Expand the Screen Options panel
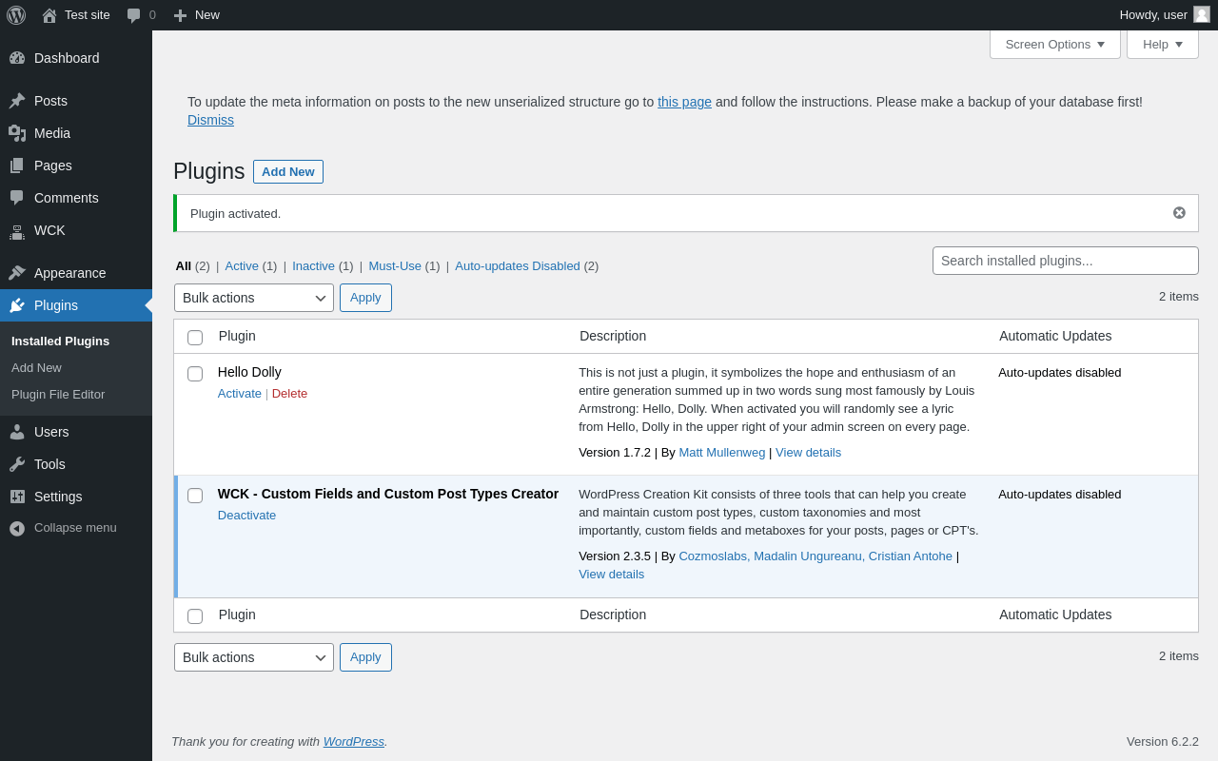The image size is (1218, 761). point(1054,44)
